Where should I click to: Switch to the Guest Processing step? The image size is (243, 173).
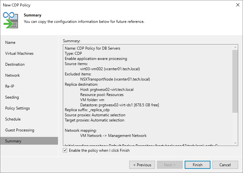click(x=20, y=130)
